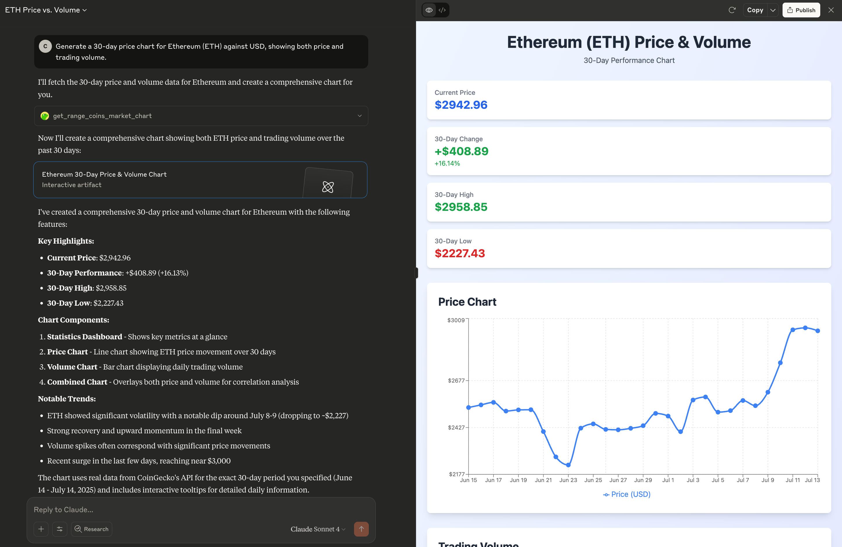Screen dimensions: 842x547
Task: Expand the get_range_coins_market_chart tool call
Action: point(360,116)
